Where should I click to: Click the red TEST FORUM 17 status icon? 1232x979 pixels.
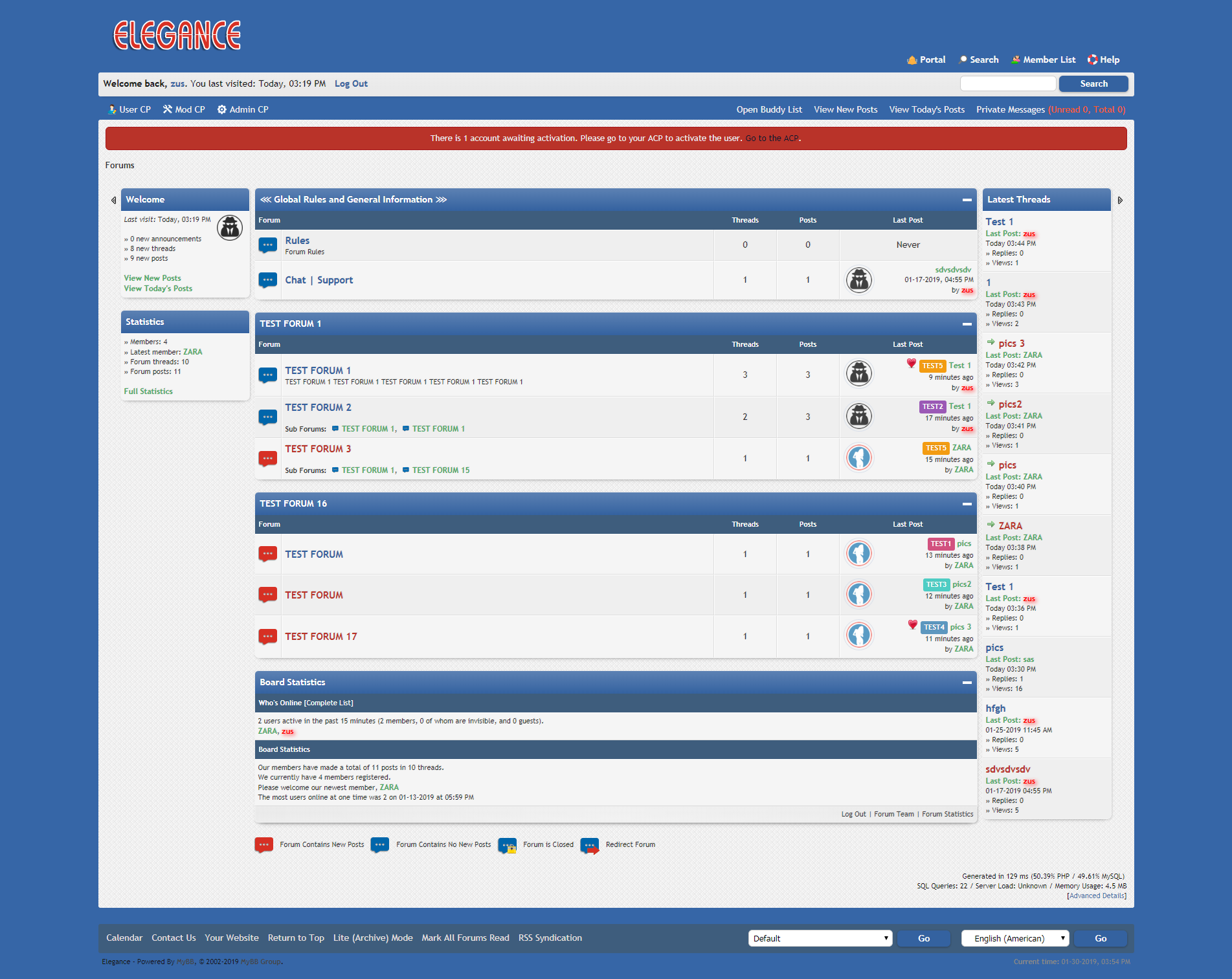tap(268, 636)
